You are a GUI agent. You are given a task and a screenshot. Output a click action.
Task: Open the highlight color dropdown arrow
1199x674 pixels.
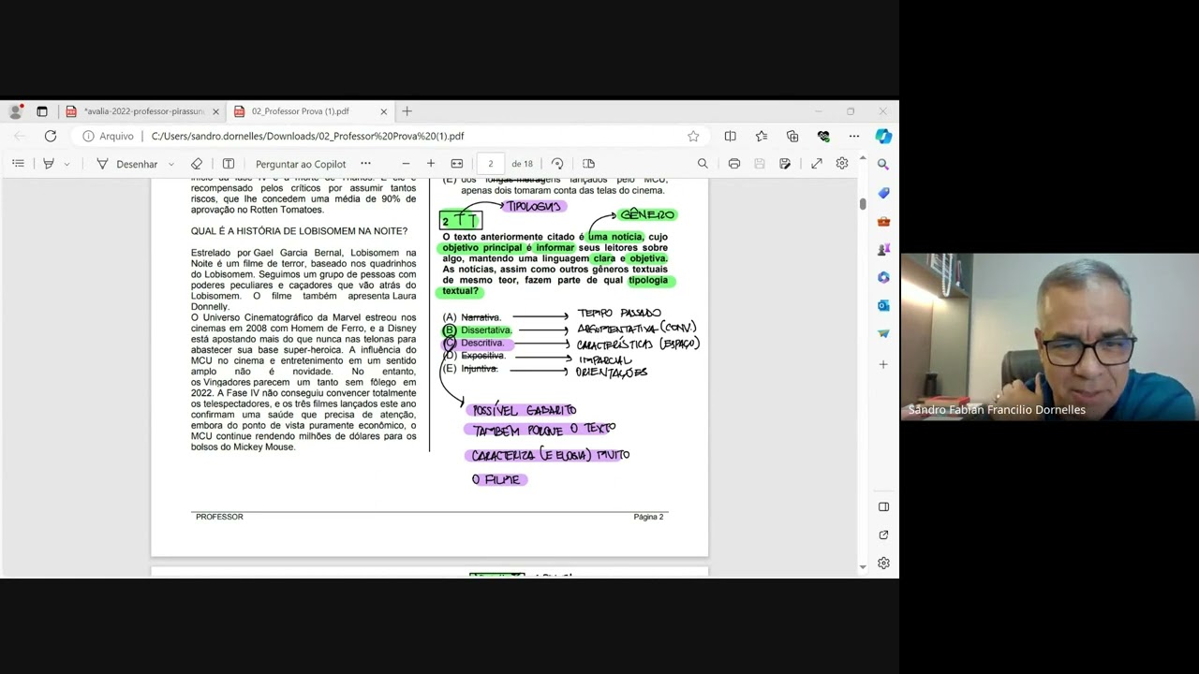(67, 164)
